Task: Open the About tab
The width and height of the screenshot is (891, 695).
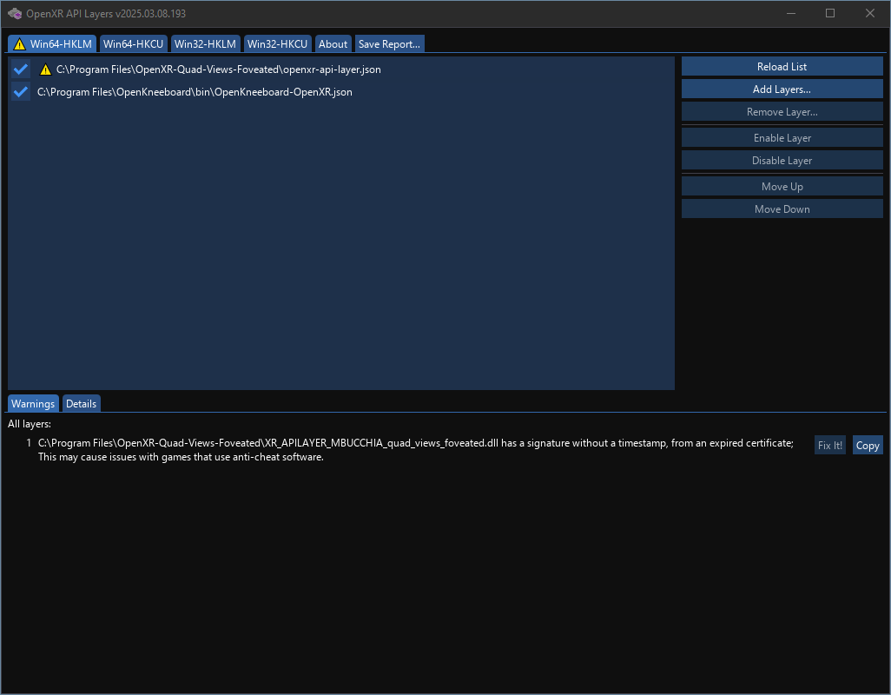Action: [333, 43]
